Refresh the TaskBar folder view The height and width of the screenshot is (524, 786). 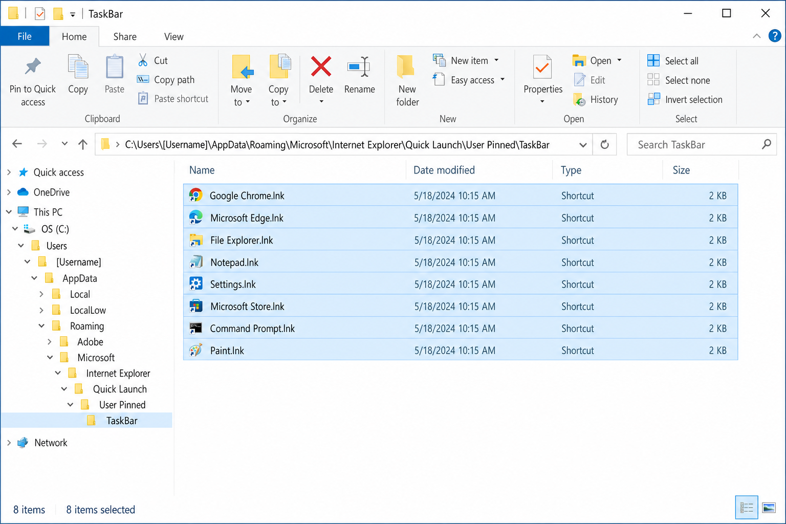[x=604, y=145]
